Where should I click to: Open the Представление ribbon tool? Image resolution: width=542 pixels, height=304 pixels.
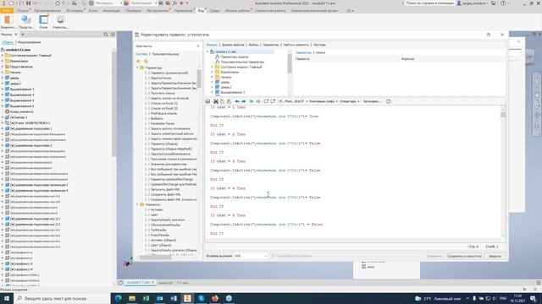point(26,22)
